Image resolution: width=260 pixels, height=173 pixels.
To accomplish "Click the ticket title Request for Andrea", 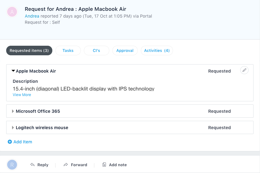I will [x=76, y=9].
